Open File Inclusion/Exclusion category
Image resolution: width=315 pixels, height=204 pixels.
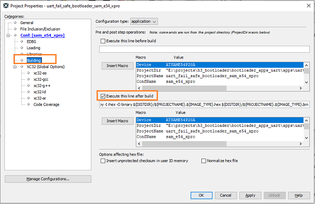pyautogui.click(x=40, y=29)
